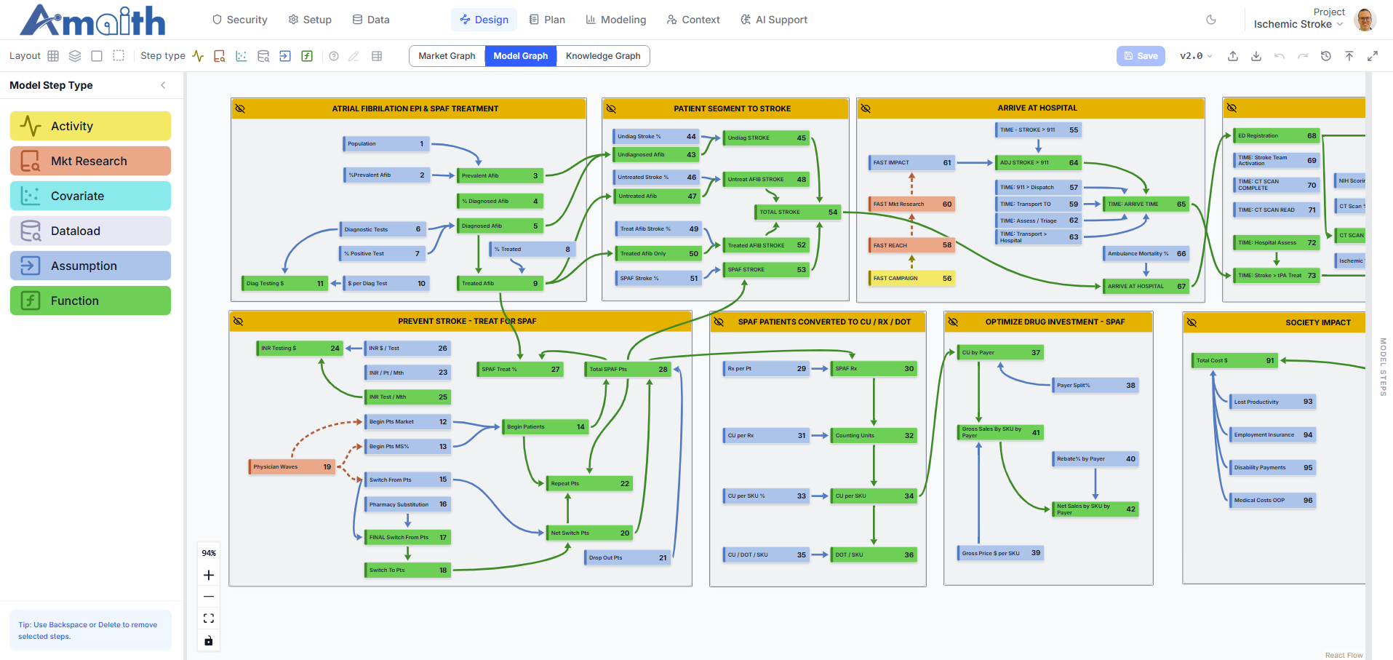Select the Mkt Research step type button

(x=90, y=161)
